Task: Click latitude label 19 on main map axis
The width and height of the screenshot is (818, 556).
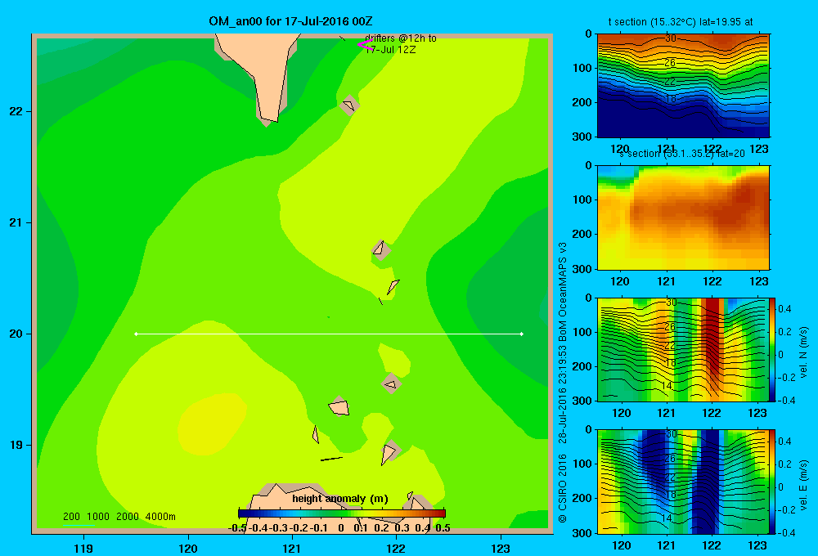Action: pyautogui.click(x=16, y=445)
